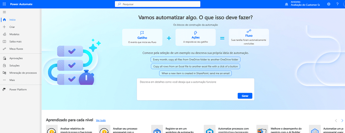This screenshot has height=133, width=345.
Task: Open settings with the gear icon
Action: click(329, 4)
